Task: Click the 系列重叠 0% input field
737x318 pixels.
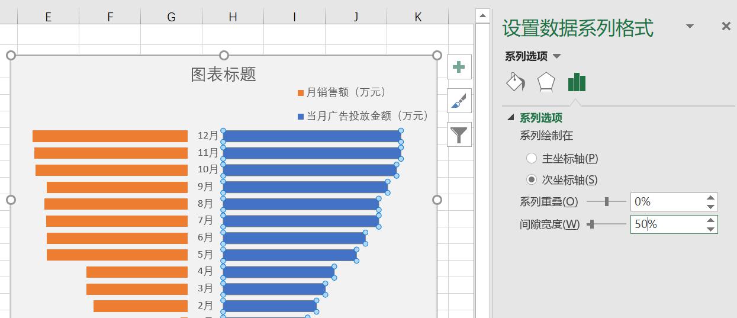Action: 667,202
